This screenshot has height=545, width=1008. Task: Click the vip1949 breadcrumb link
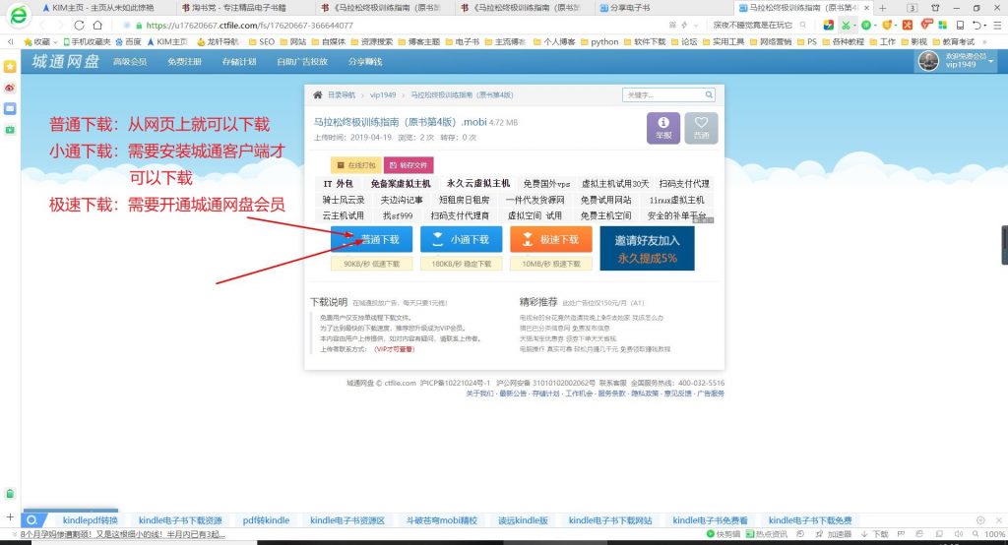[x=383, y=94]
